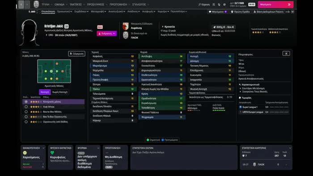Viewport: 313px width, 176px height.
Task: Open the Απόδοση tab menu
Action: pyautogui.click(x=134, y=12)
